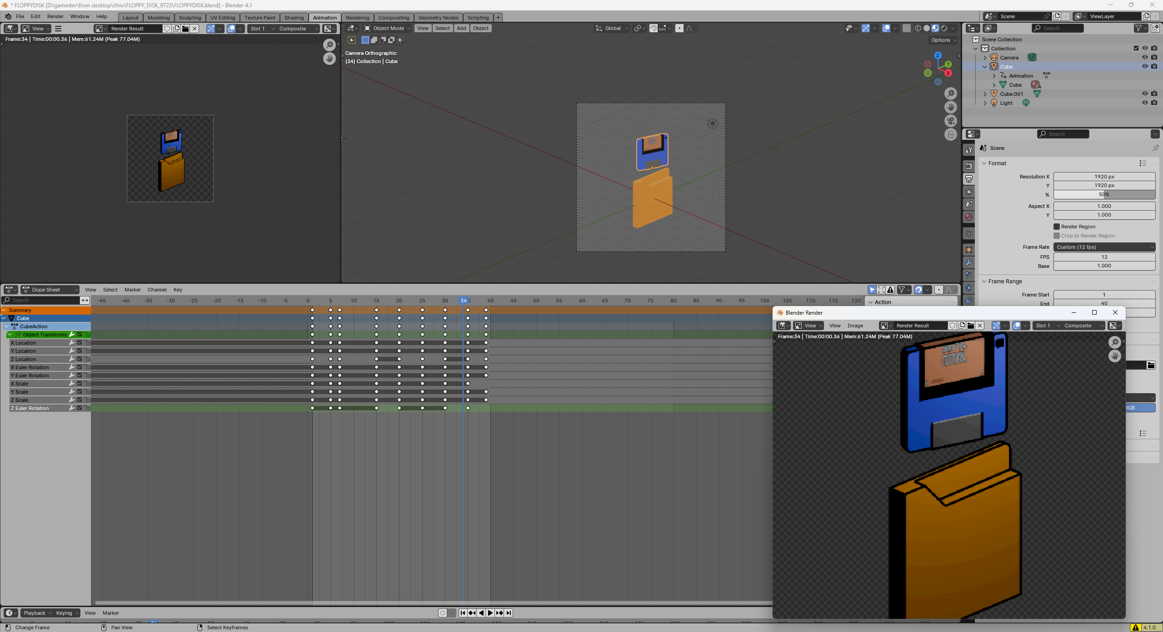1163x632 pixels.
Task: Open the Object Mode dropdown
Action: coord(387,28)
